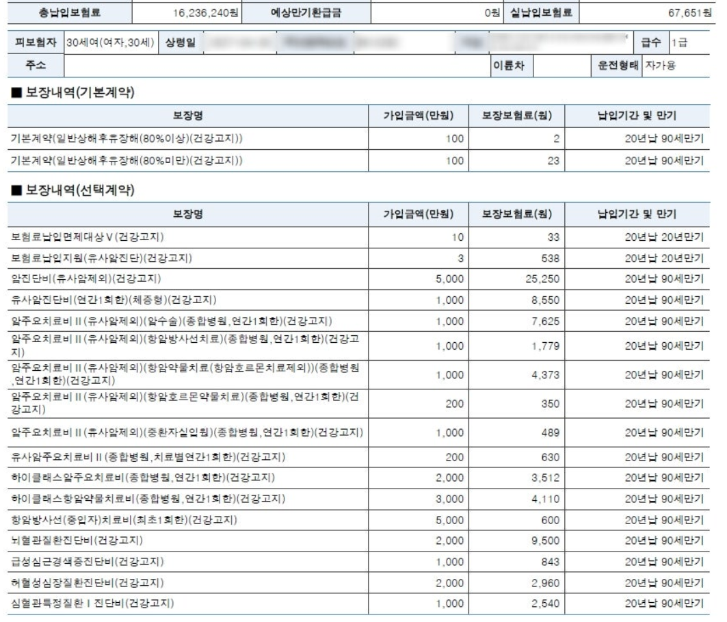Click the premium value "8,550"
The height and width of the screenshot is (622, 727).
click(546, 300)
